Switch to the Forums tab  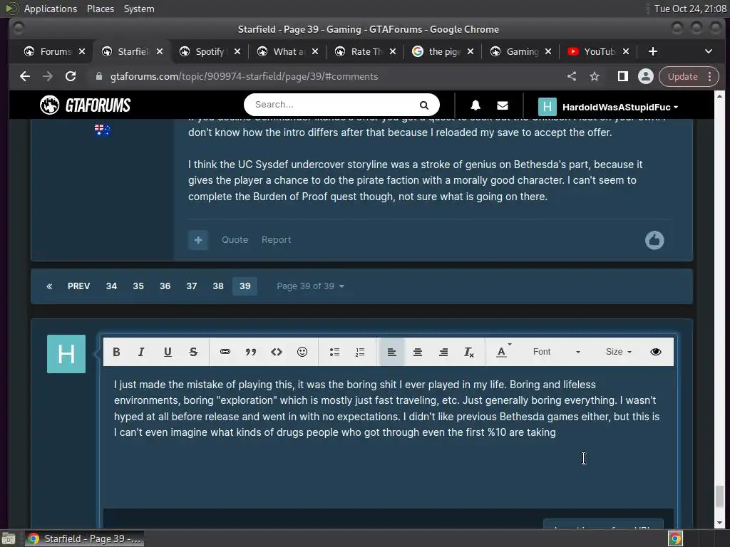55,51
